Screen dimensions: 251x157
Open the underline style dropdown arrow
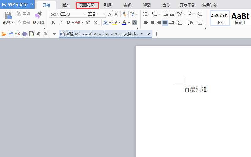[73, 23]
